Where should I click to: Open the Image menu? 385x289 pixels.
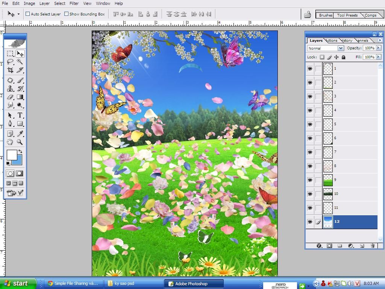tap(29, 3)
